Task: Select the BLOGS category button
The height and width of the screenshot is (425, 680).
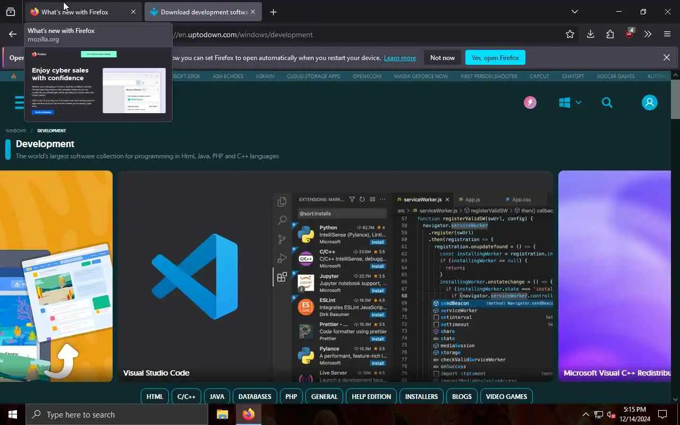Action: [462, 396]
